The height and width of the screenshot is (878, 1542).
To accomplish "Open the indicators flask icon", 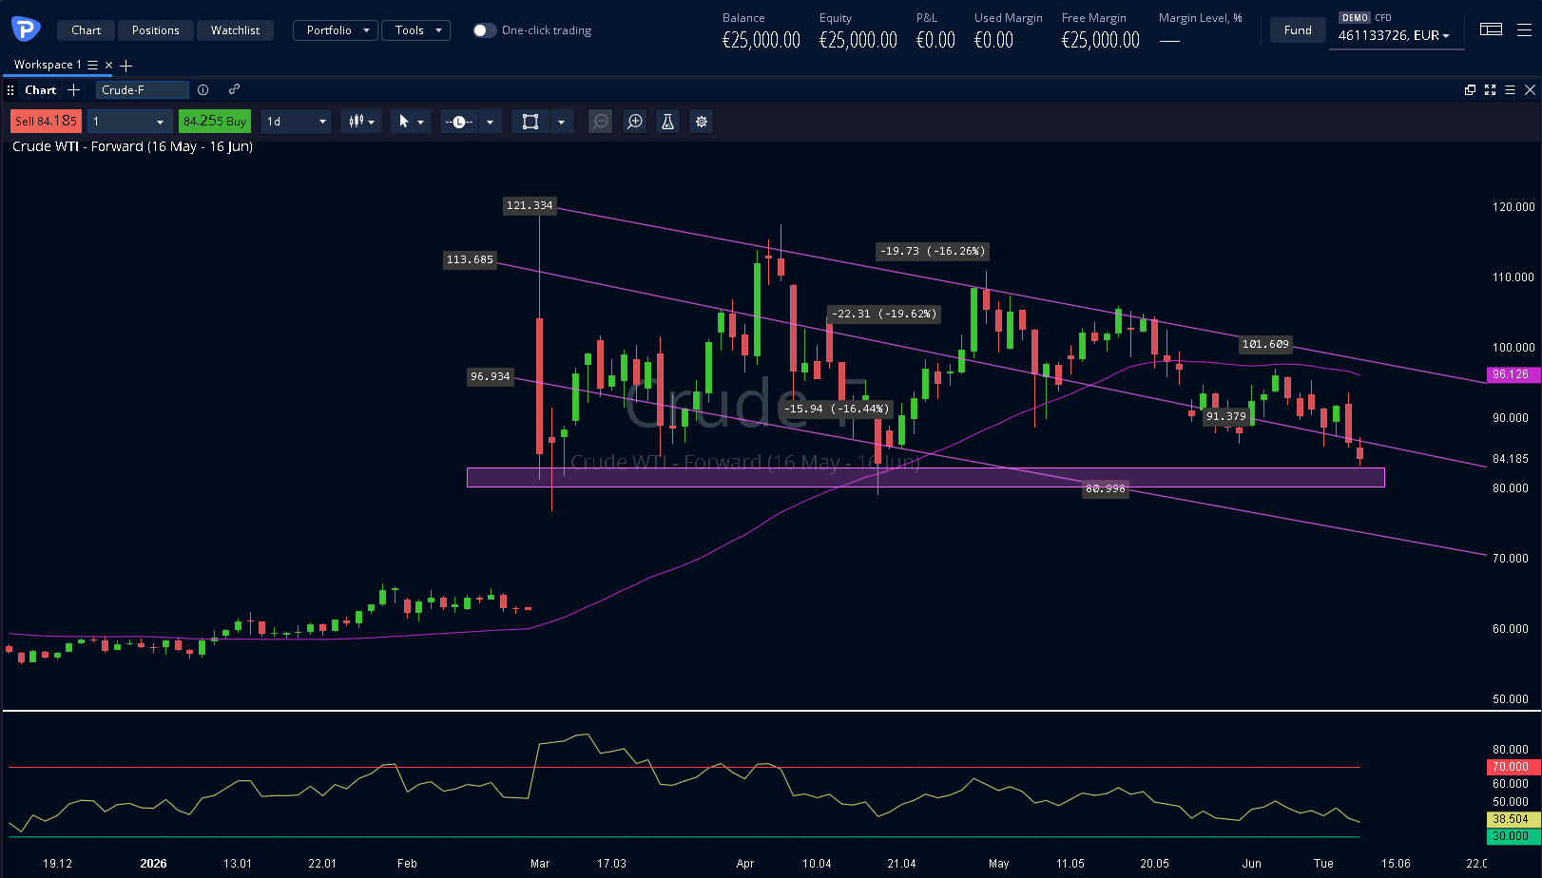I will 668,122.
